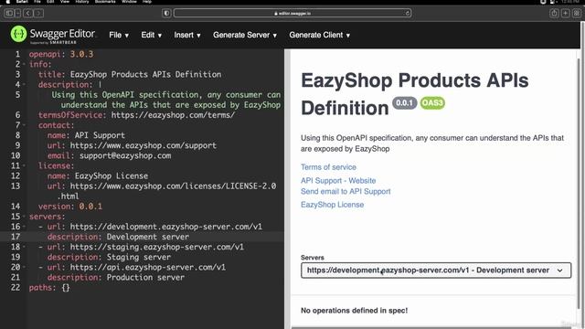585x329 pixels.
Task: Open the File dropdown in Swagger Editor
Action: point(119,35)
